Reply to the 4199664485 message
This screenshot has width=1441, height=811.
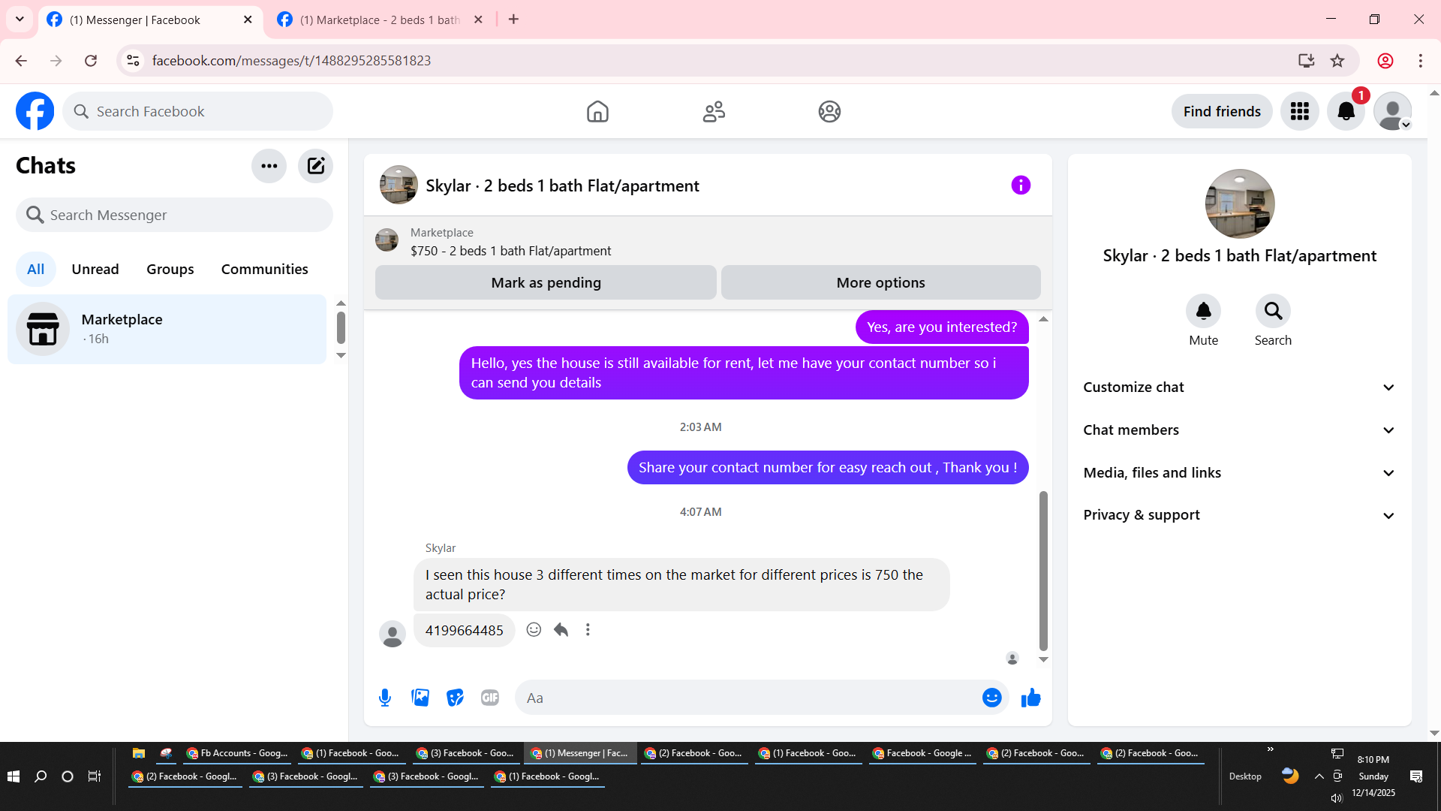click(561, 629)
